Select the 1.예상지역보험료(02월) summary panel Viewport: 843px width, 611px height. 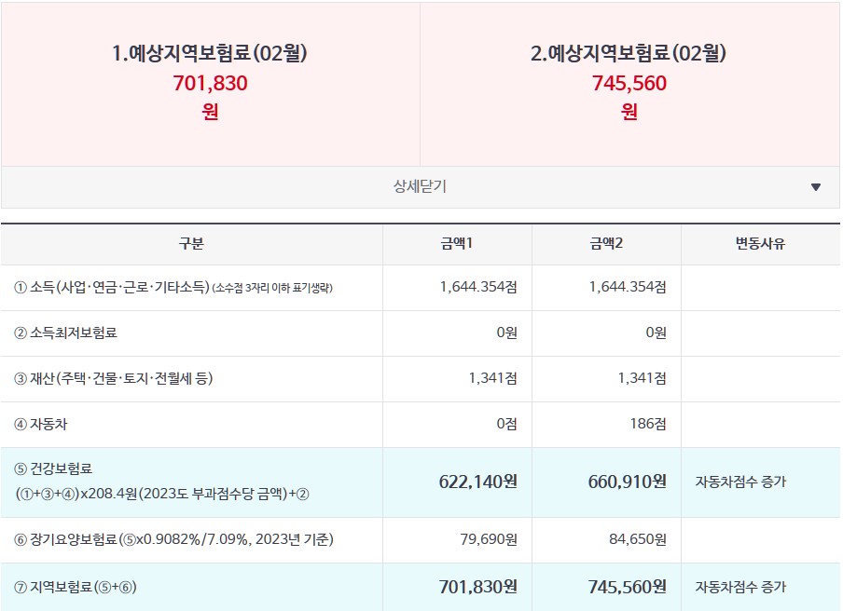(211, 85)
